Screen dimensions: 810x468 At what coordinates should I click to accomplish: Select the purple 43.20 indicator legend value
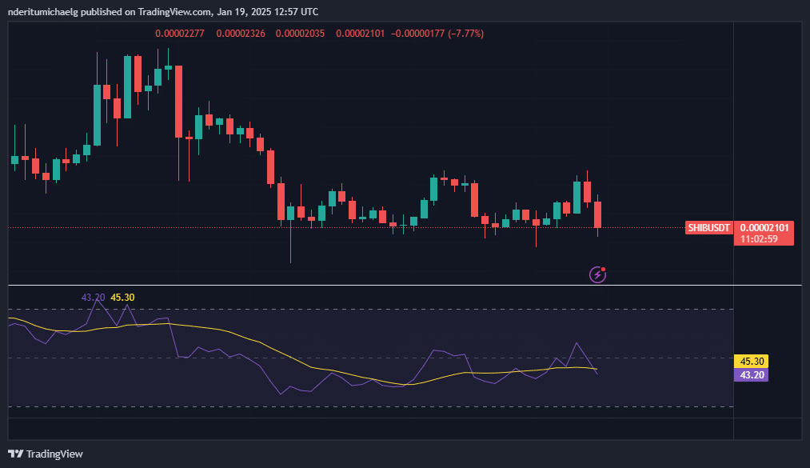(x=94, y=298)
